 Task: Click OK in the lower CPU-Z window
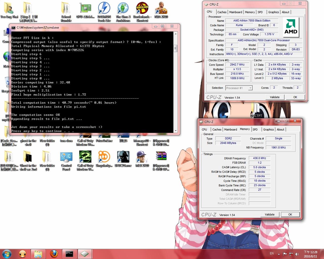pos(290,214)
